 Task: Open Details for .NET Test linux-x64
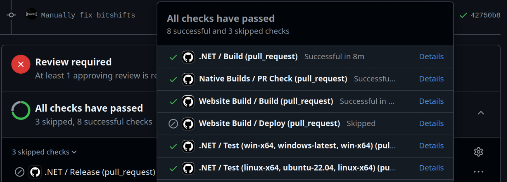(431, 168)
